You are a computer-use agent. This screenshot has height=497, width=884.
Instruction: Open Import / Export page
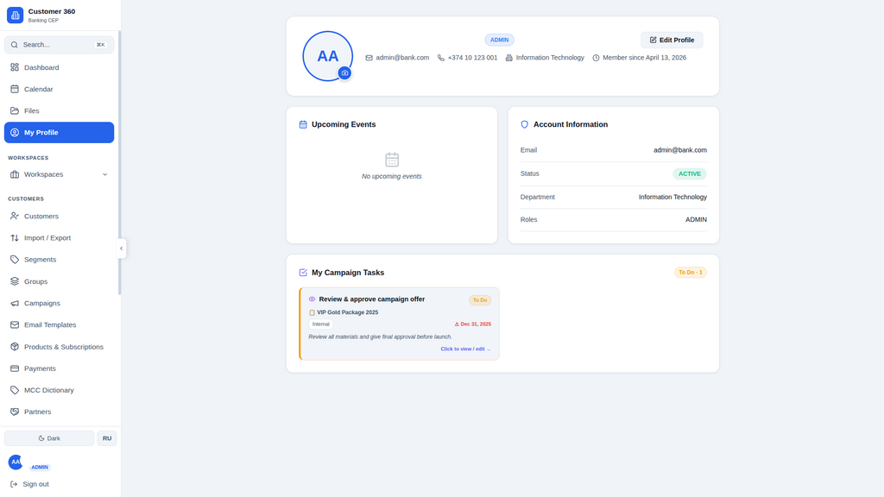(60, 238)
